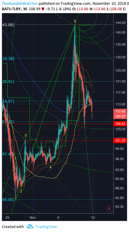Click the 29.38) level label
Image resolution: width=129 pixels, height=232 pixels.
pos(8,59)
